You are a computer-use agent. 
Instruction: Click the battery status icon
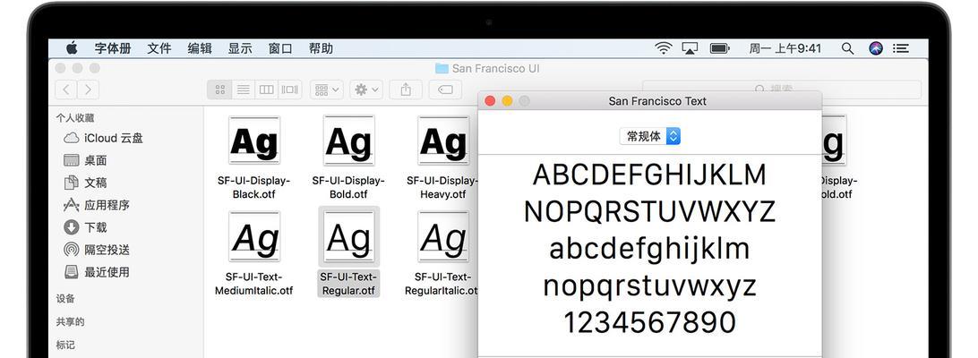pyautogui.click(x=720, y=48)
